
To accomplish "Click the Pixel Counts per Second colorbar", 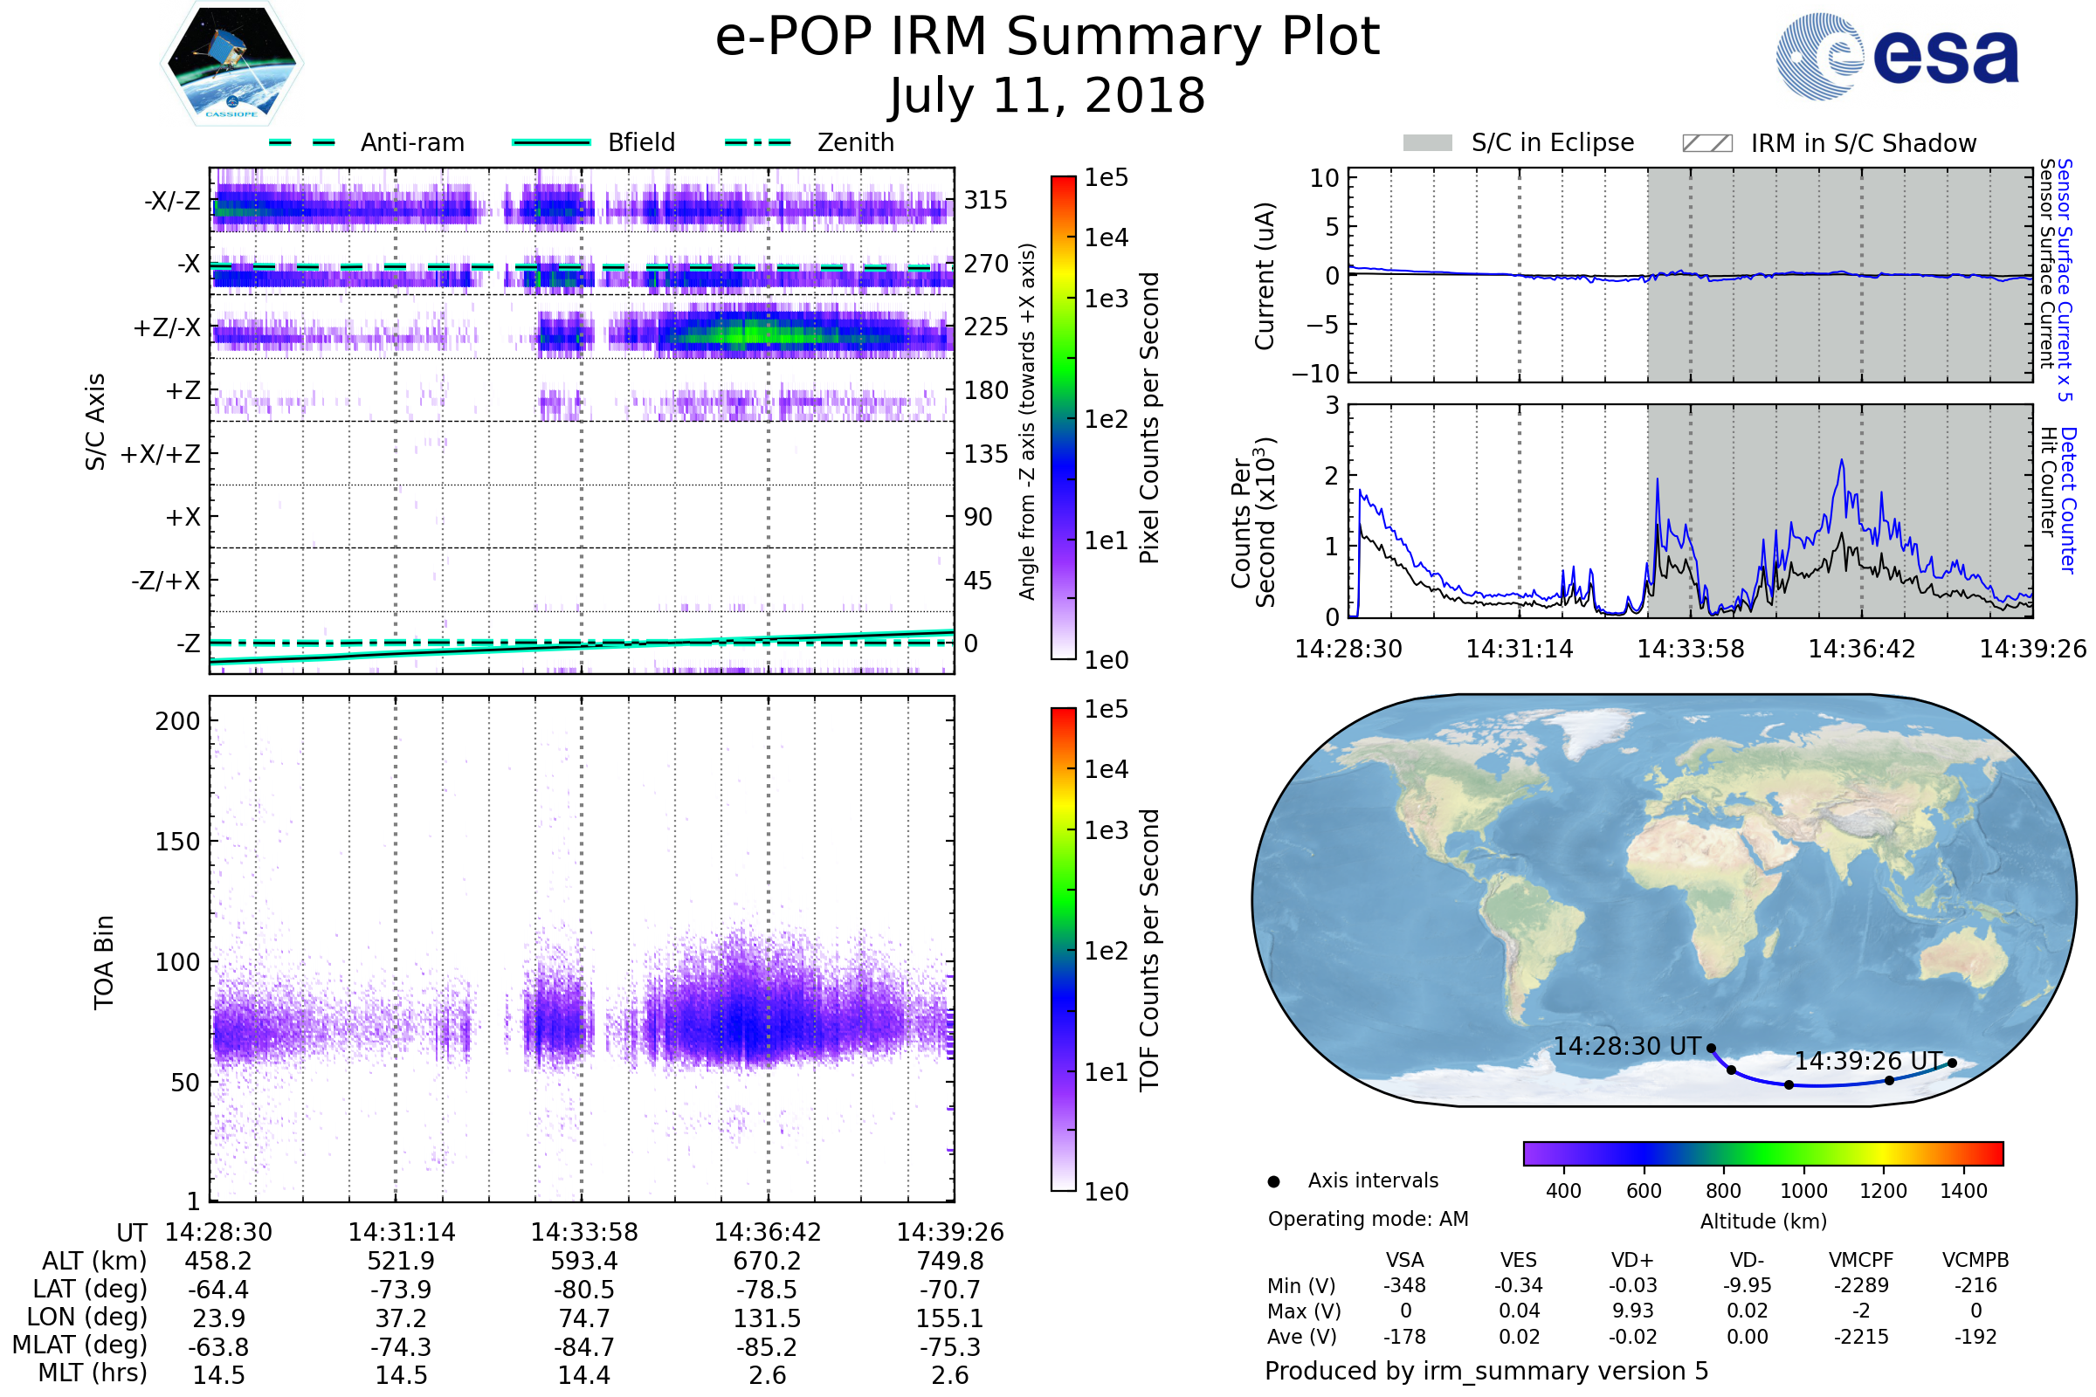I will pyautogui.click(x=1063, y=418).
